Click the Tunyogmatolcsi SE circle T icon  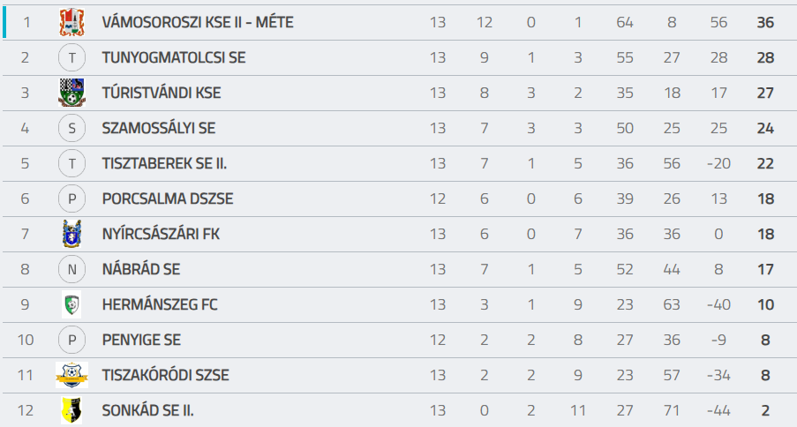(71, 57)
